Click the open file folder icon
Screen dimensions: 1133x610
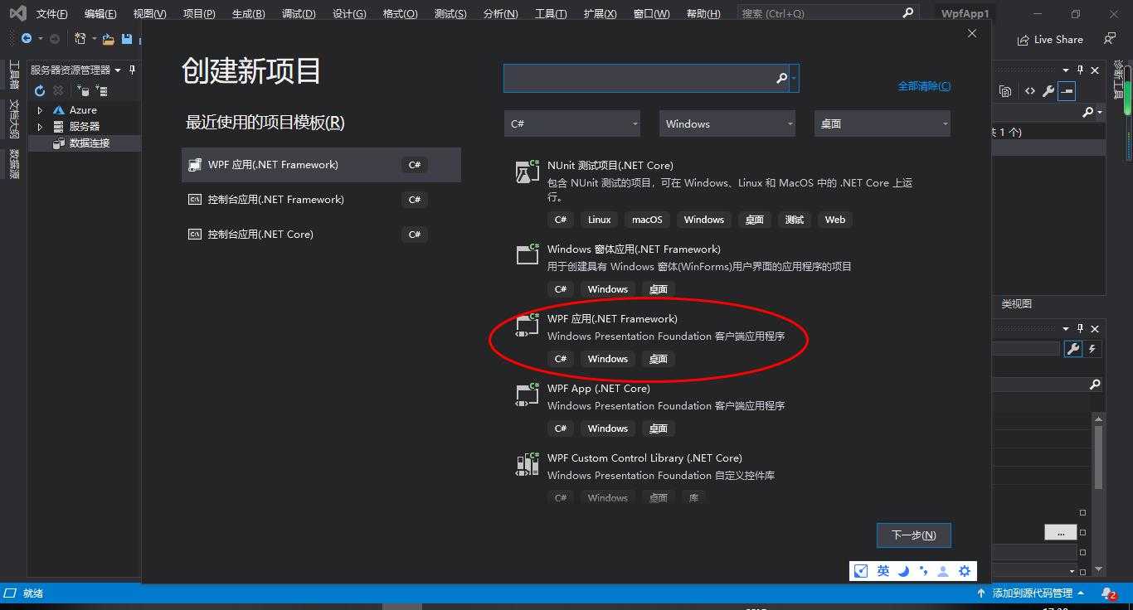tap(109, 39)
